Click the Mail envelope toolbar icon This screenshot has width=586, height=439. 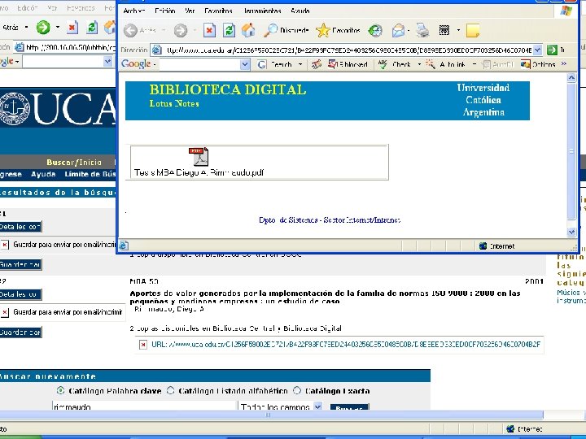tap(398, 30)
